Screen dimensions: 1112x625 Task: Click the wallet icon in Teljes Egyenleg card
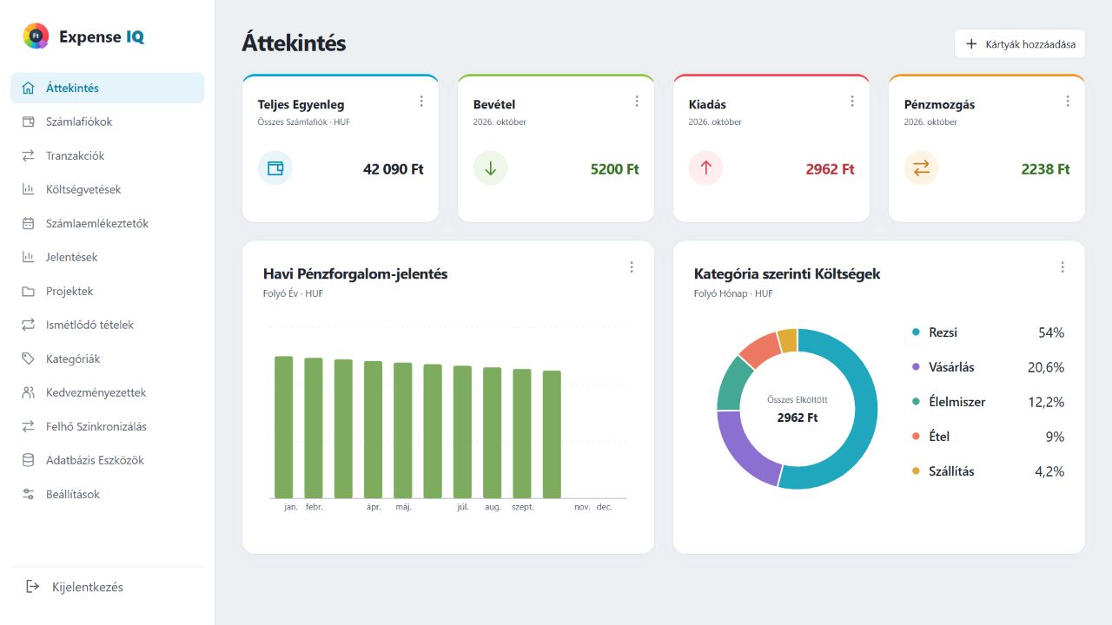(x=275, y=168)
